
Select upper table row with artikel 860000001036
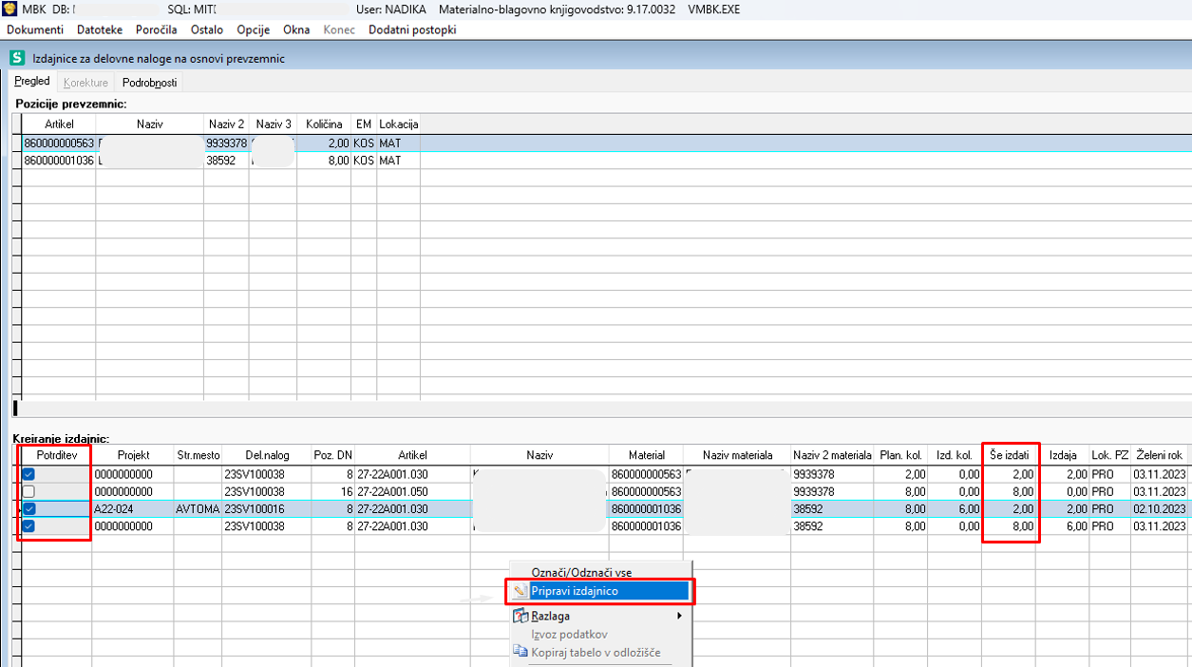(x=220, y=161)
